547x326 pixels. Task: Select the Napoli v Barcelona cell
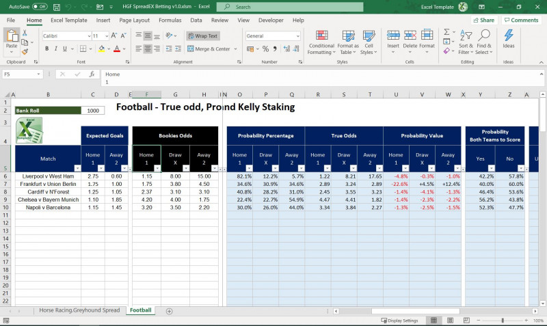(48, 208)
